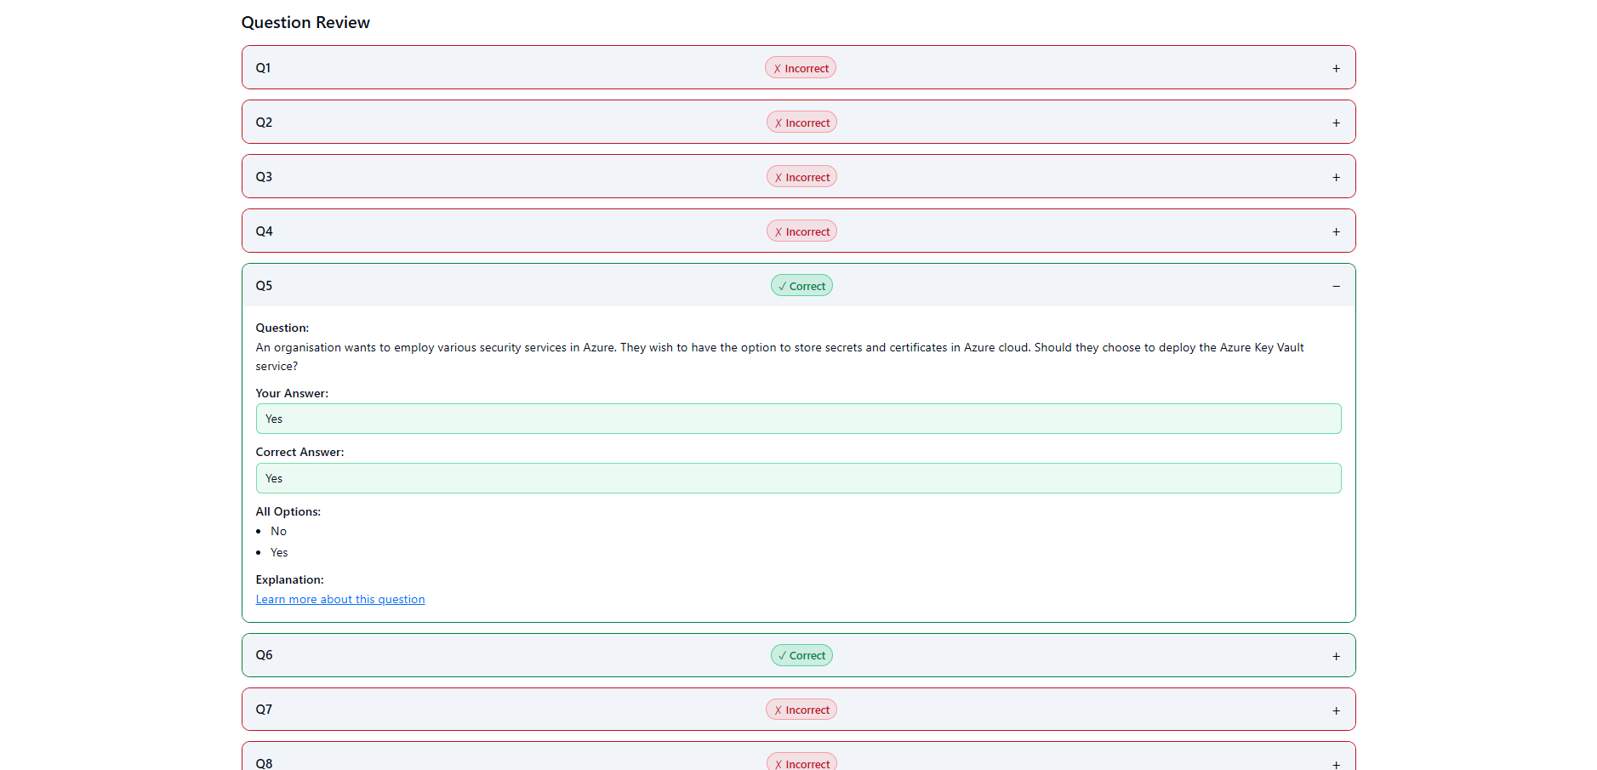Click the 'Your Answer:' label
This screenshot has width=1597, height=770.
pos(292,393)
